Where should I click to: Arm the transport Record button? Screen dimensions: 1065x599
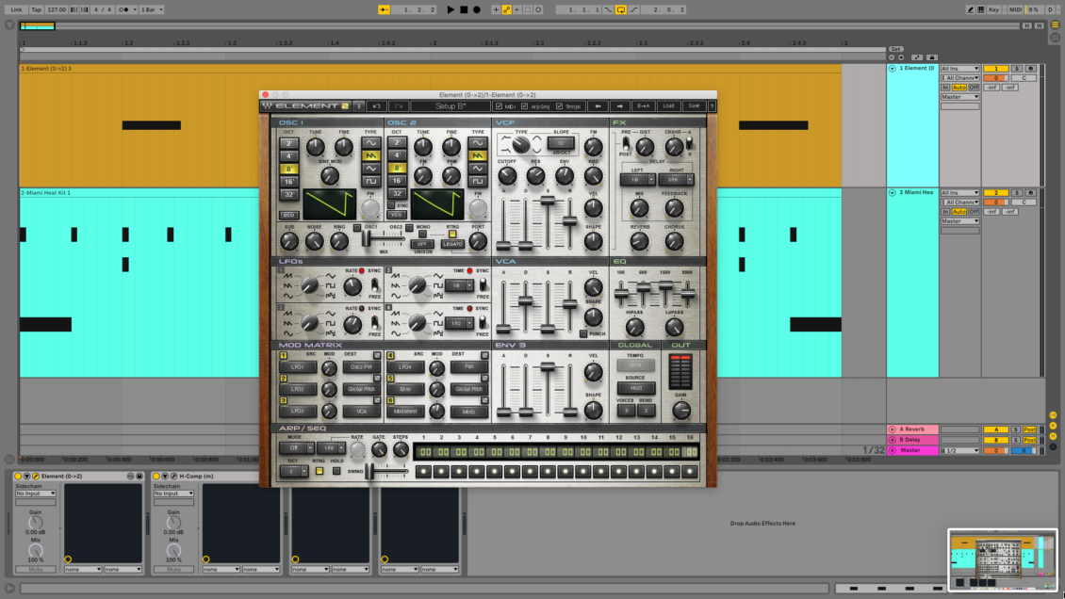477,9
